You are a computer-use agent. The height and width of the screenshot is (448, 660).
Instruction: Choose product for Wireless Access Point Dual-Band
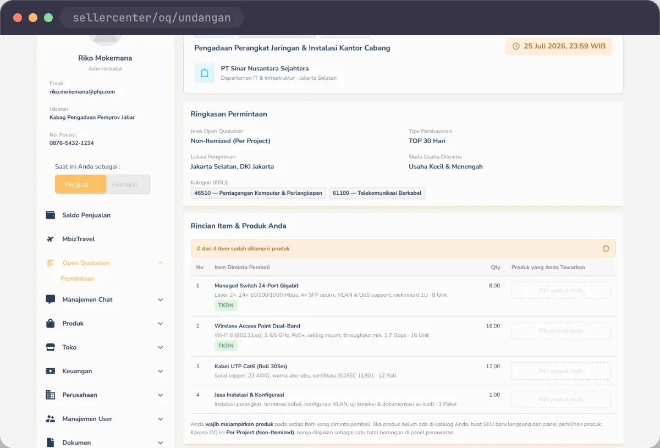[x=561, y=331]
